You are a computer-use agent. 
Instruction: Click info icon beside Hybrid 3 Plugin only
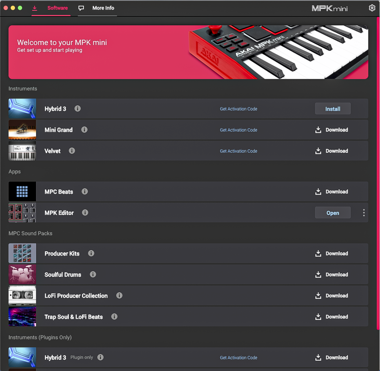point(100,357)
